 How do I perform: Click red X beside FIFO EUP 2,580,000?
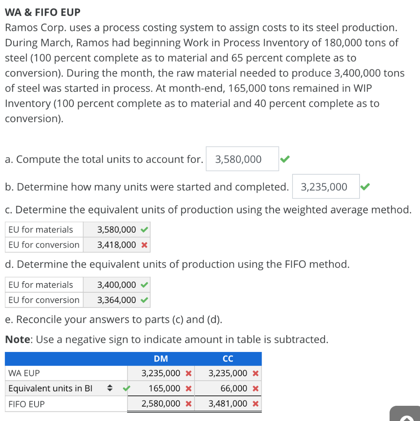coord(189,404)
